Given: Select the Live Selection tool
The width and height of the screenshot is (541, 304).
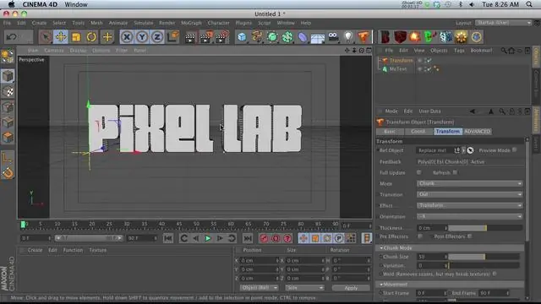Looking at the screenshot, I should point(46,37).
